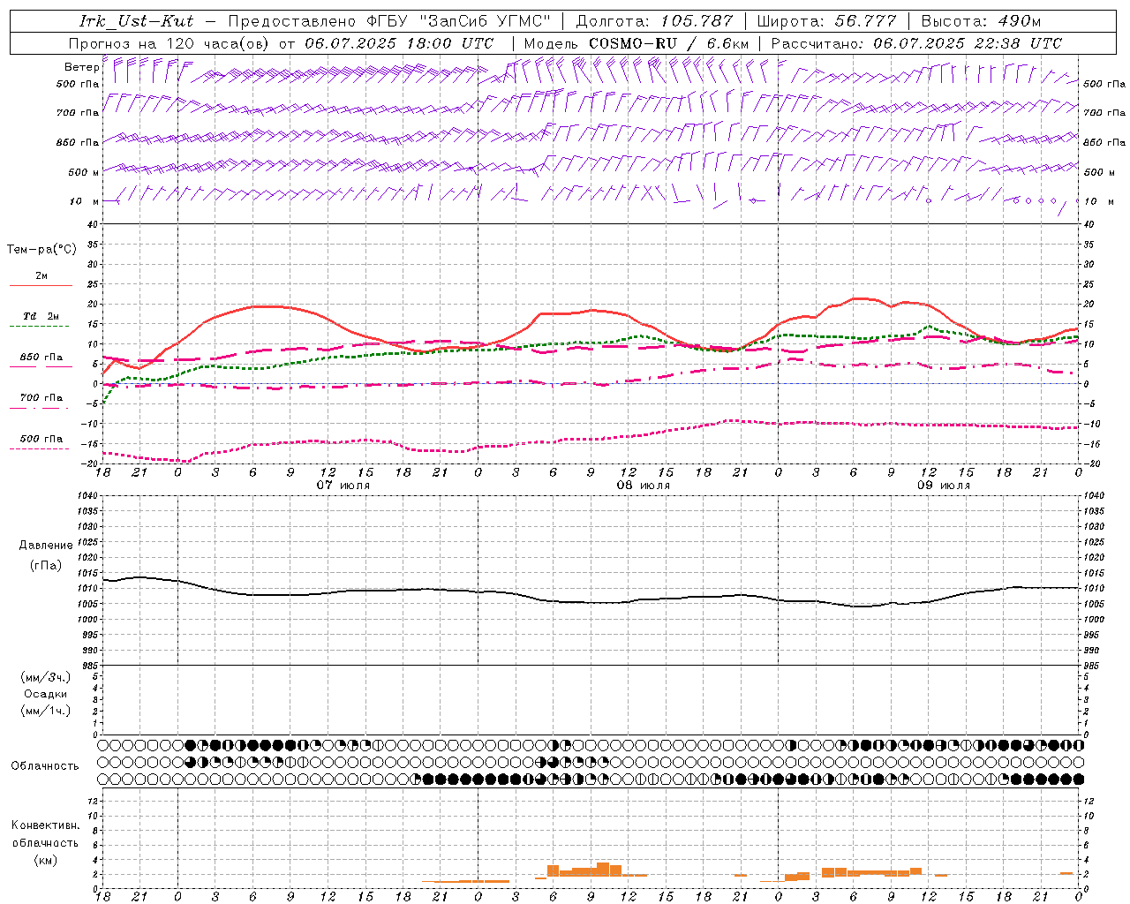The height and width of the screenshot is (904, 1130).
Task: Click the Давление panel label
Action: click(46, 546)
